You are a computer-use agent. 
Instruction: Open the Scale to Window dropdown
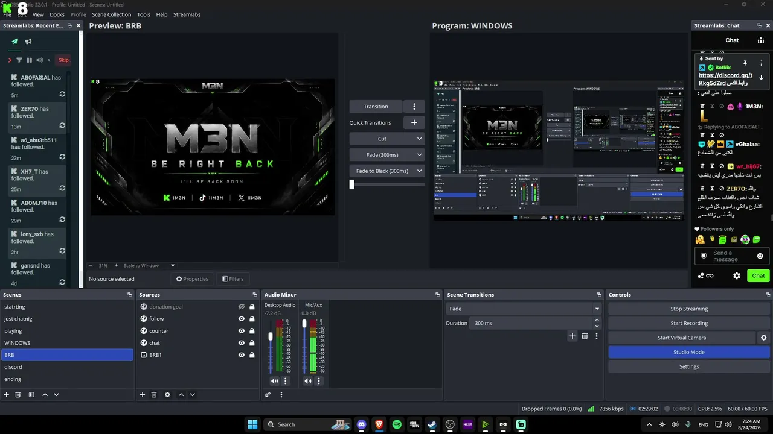pyautogui.click(x=173, y=265)
